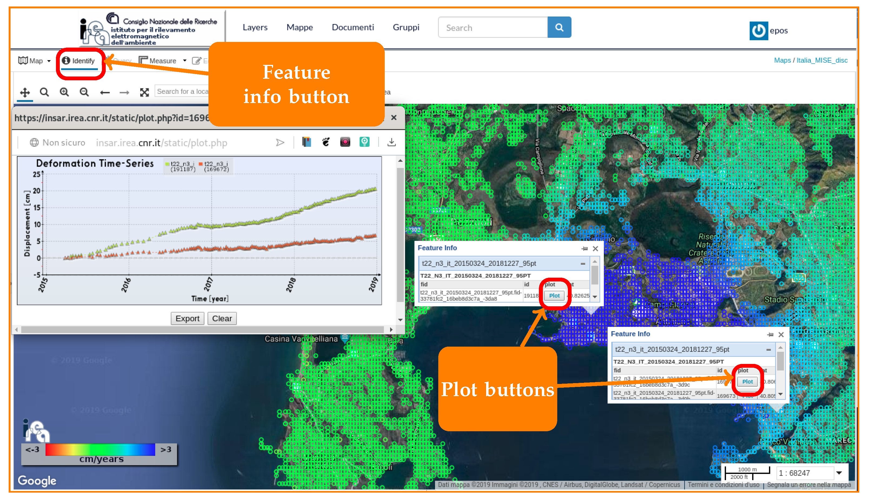Open the map scale 1:68247 dropdown

839,473
